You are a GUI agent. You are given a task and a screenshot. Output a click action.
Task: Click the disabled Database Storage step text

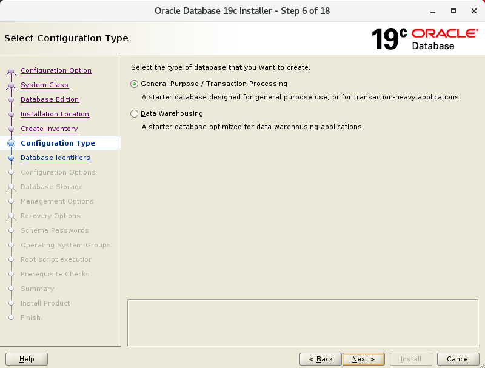point(52,187)
